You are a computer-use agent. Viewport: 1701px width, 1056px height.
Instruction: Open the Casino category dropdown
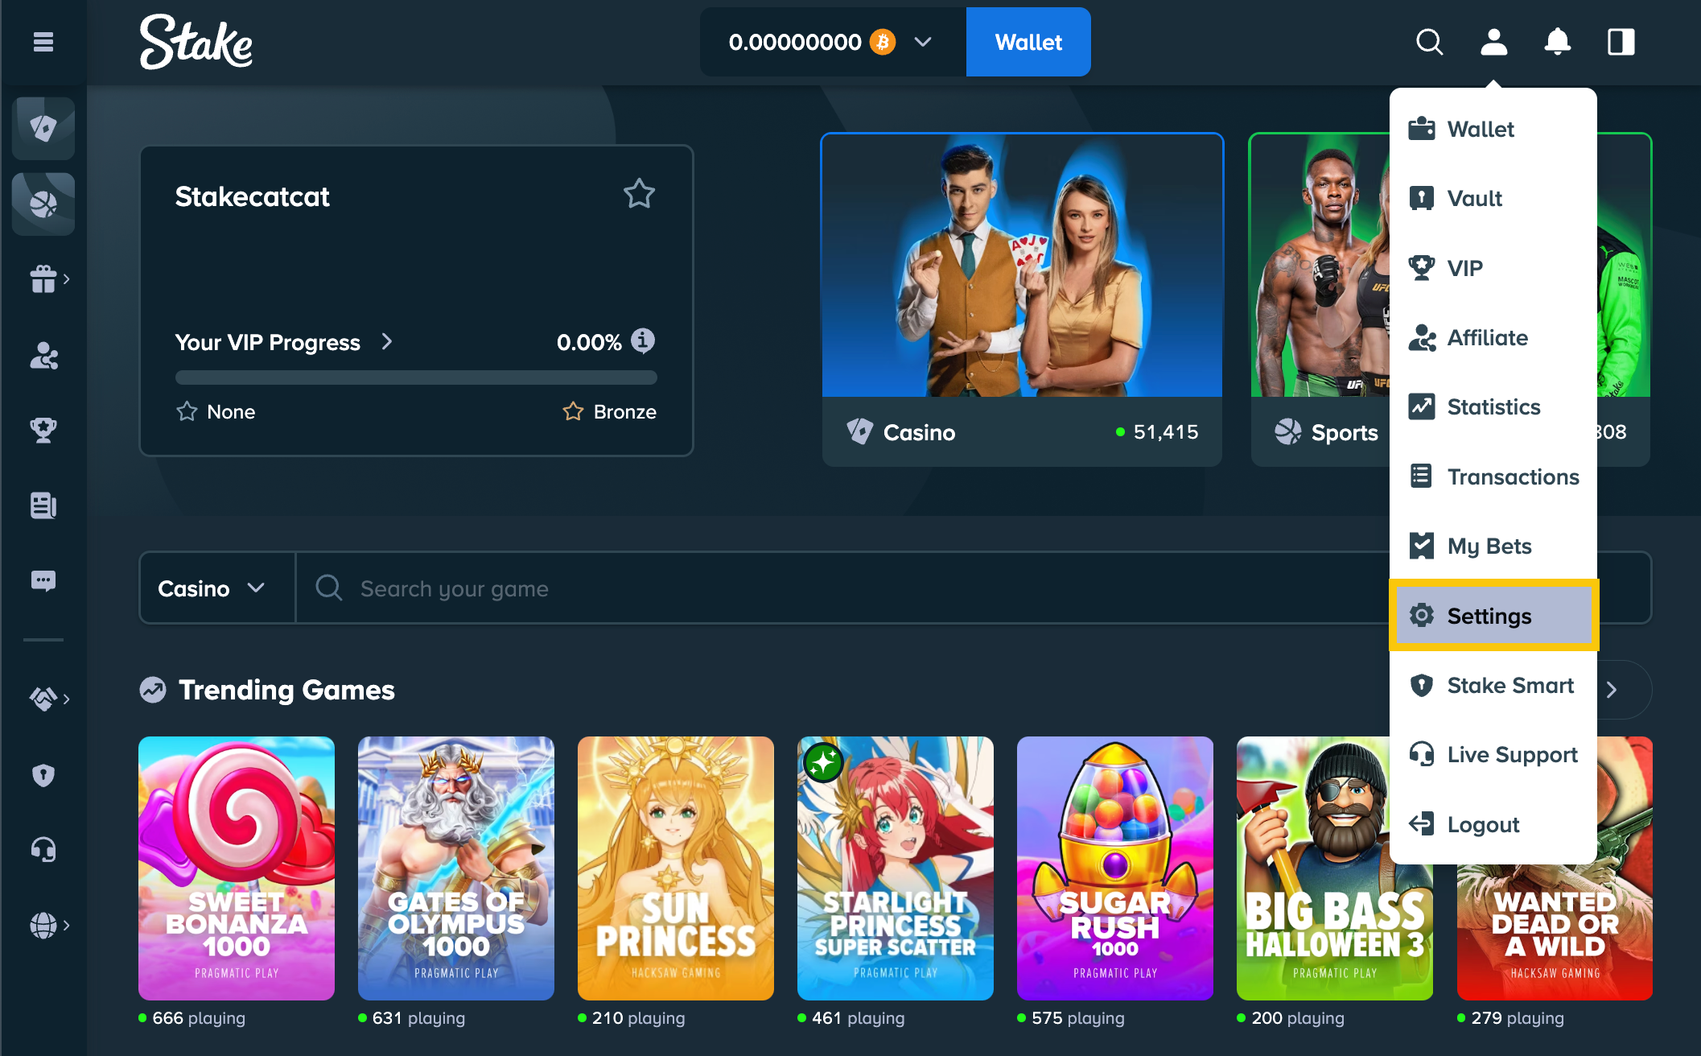(x=212, y=588)
